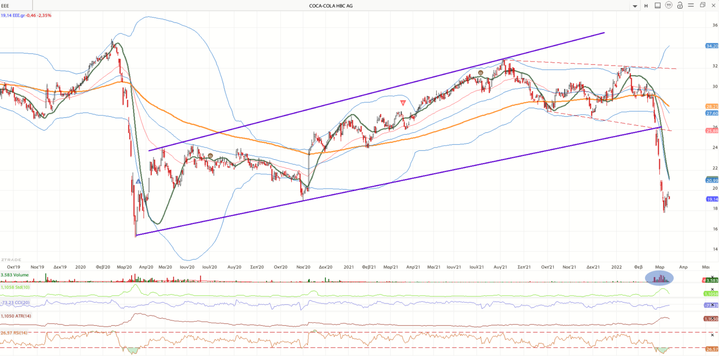Close the Std(10) indicator pane
The height and width of the screenshot is (356, 719).
712,289
